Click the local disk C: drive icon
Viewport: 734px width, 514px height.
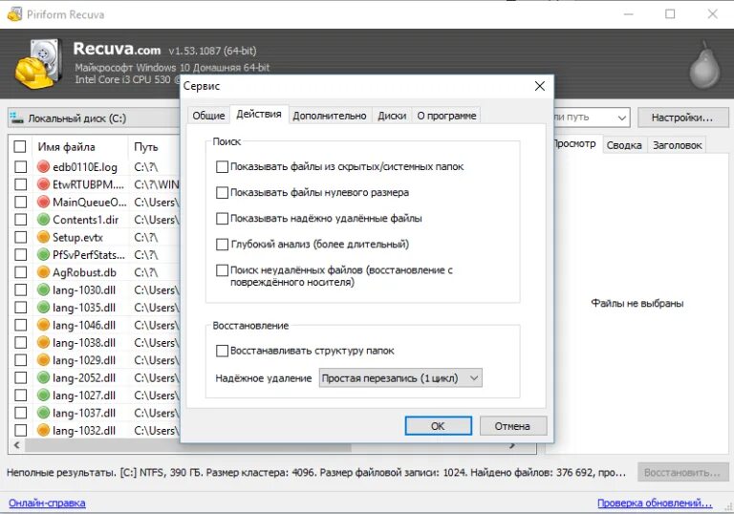pos(17,118)
